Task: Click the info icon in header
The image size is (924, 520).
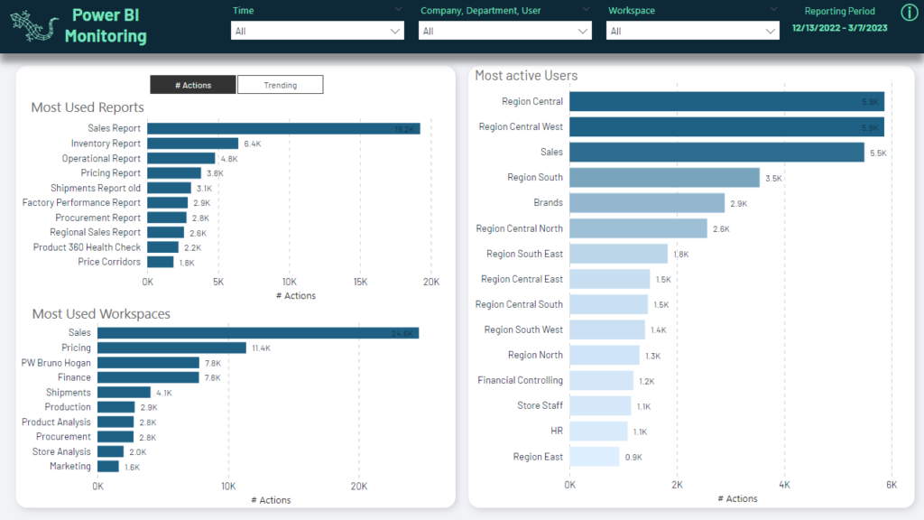Action: coord(910,12)
